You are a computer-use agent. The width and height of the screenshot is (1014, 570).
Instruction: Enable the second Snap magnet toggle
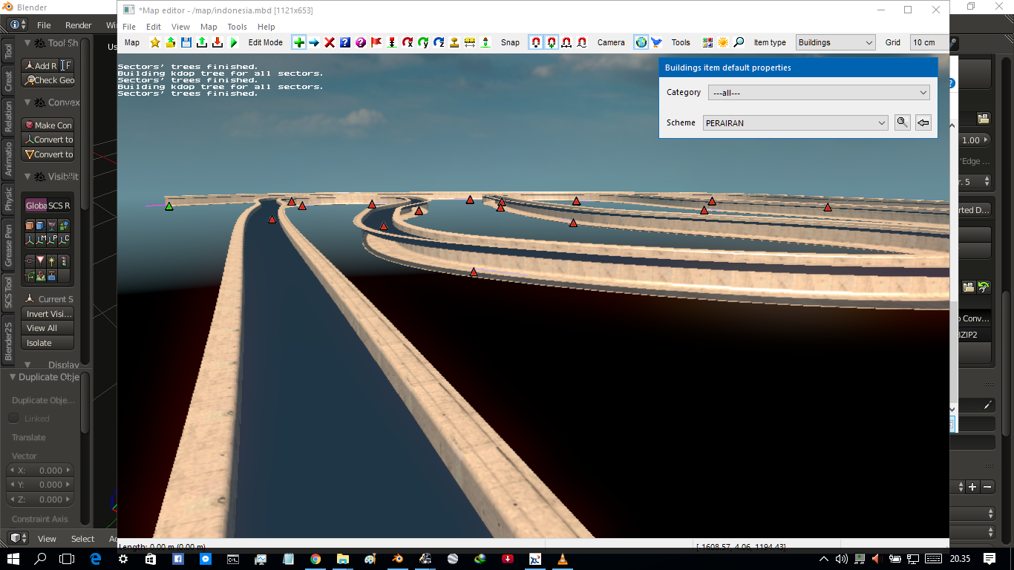click(x=552, y=42)
